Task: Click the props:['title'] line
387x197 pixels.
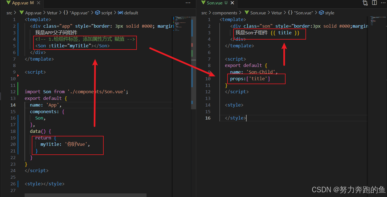Action: tap(250, 79)
